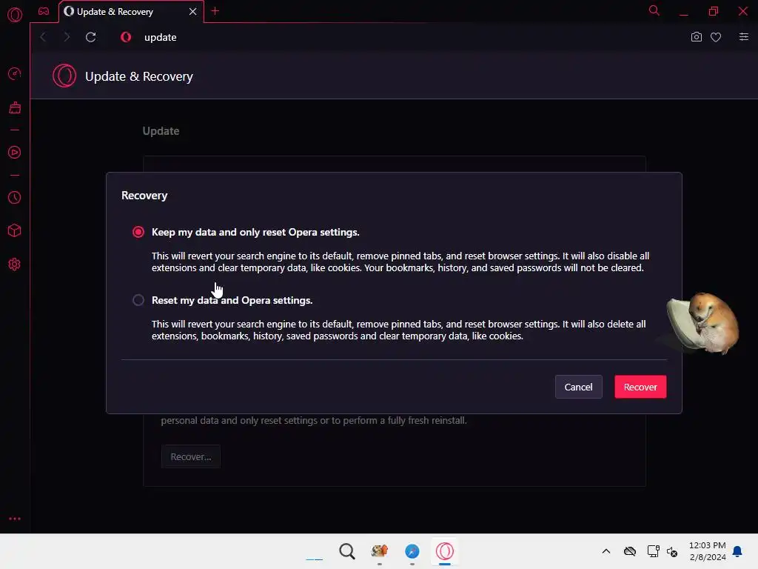758x569 pixels.
Task: Close the Update & Recovery tab
Action: pos(193,11)
